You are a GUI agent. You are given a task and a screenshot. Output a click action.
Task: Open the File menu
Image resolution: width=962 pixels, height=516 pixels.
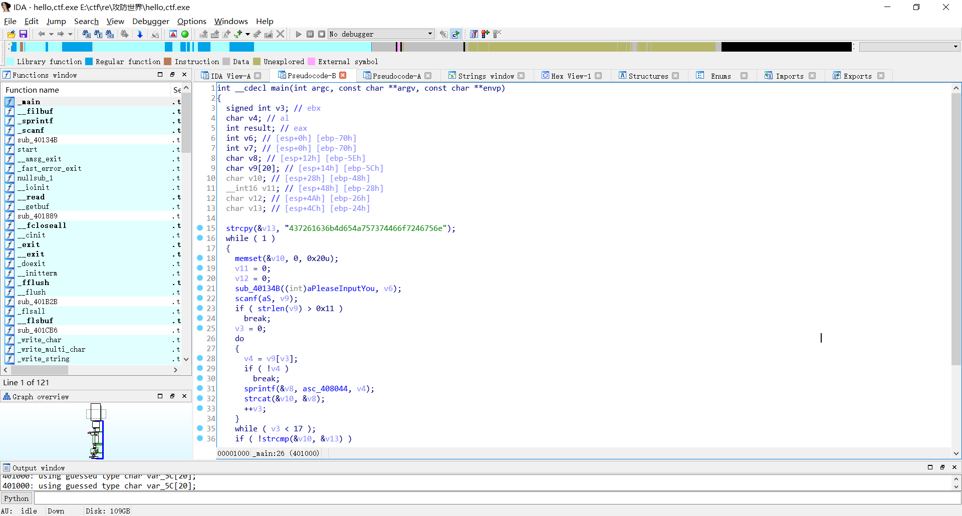tap(10, 21)
